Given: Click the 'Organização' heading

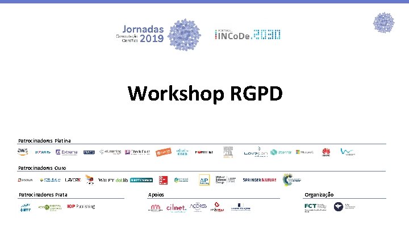Looking at the screenshot, I should (319, 195).
